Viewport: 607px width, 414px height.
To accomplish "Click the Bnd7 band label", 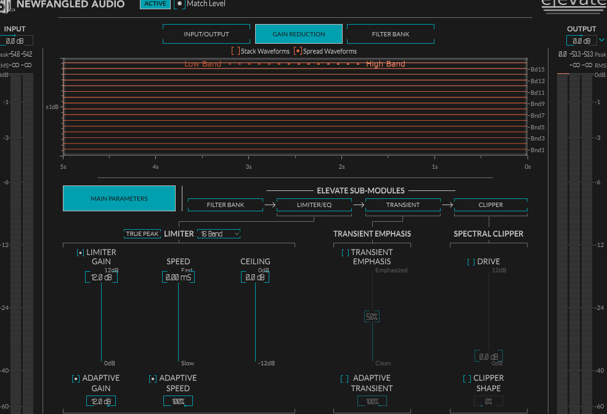I will pyautogui.click(x=537, y=115).
